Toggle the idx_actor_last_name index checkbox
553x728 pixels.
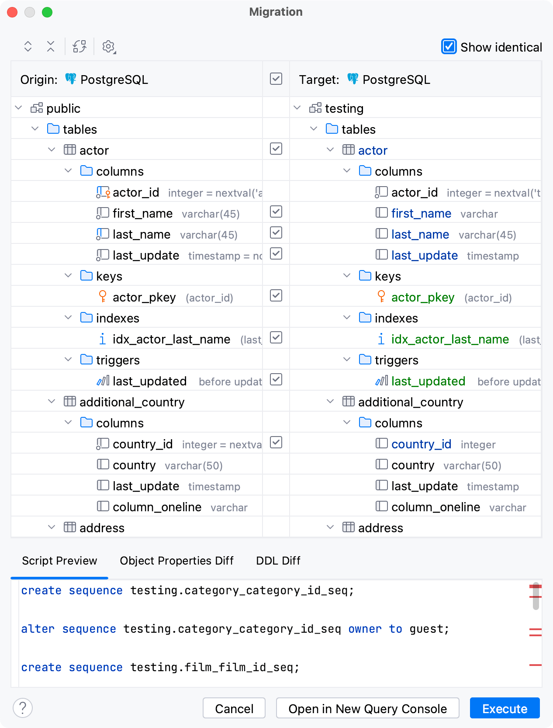tap(276, 338)
